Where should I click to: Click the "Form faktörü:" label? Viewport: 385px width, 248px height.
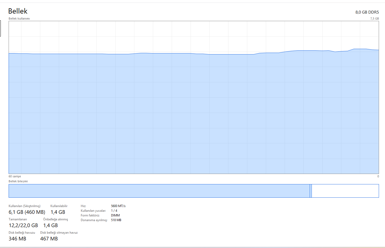click(x=90, y=215)
